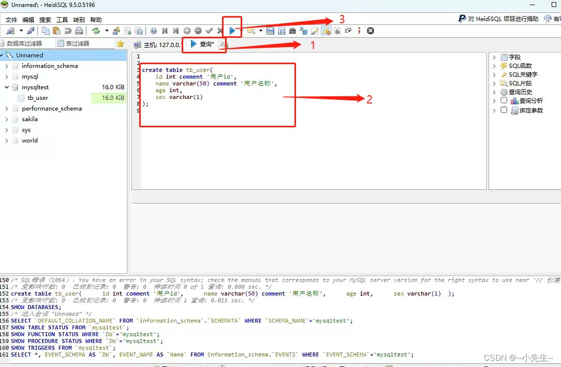The height and width of the screenshot is (367, 561).
Task: Click the Save floppy disk icon
Action: [x=271, y=31]
